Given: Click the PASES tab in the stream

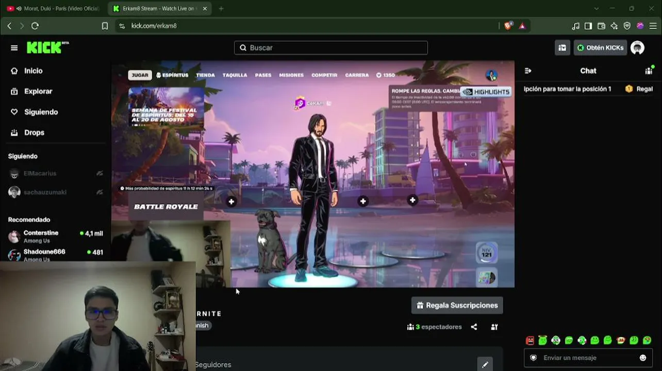Looking at the screenshot, I should point(263,75).
